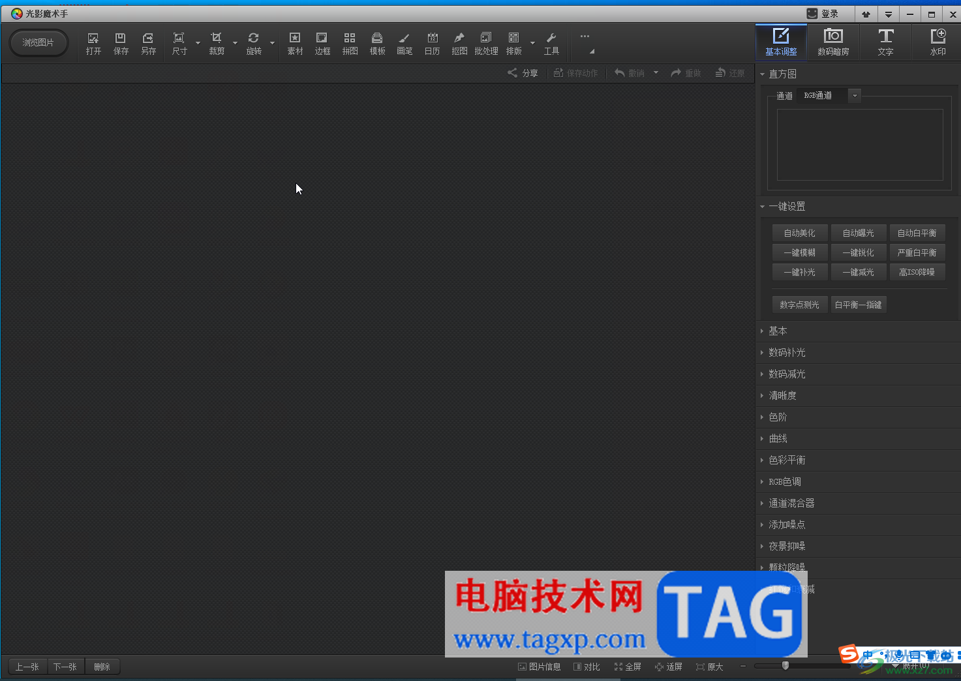Click 登录 login in title bar
Image resolution: width=961 pixels, height=681 pixels.
click(x=823, y=14)
